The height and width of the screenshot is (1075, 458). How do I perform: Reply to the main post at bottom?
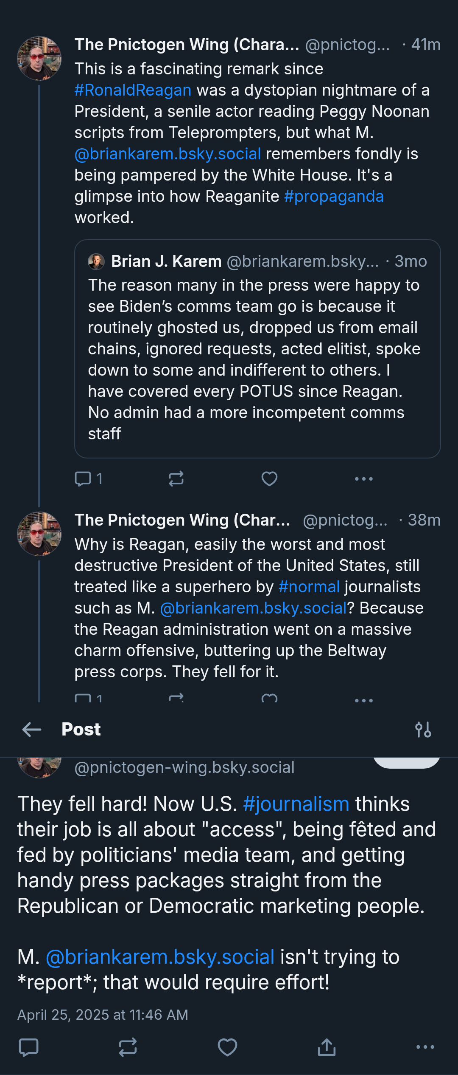click(29, 1047)
